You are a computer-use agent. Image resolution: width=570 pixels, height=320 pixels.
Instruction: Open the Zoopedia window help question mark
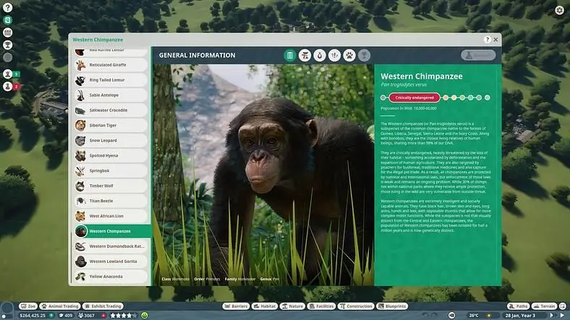488,40
